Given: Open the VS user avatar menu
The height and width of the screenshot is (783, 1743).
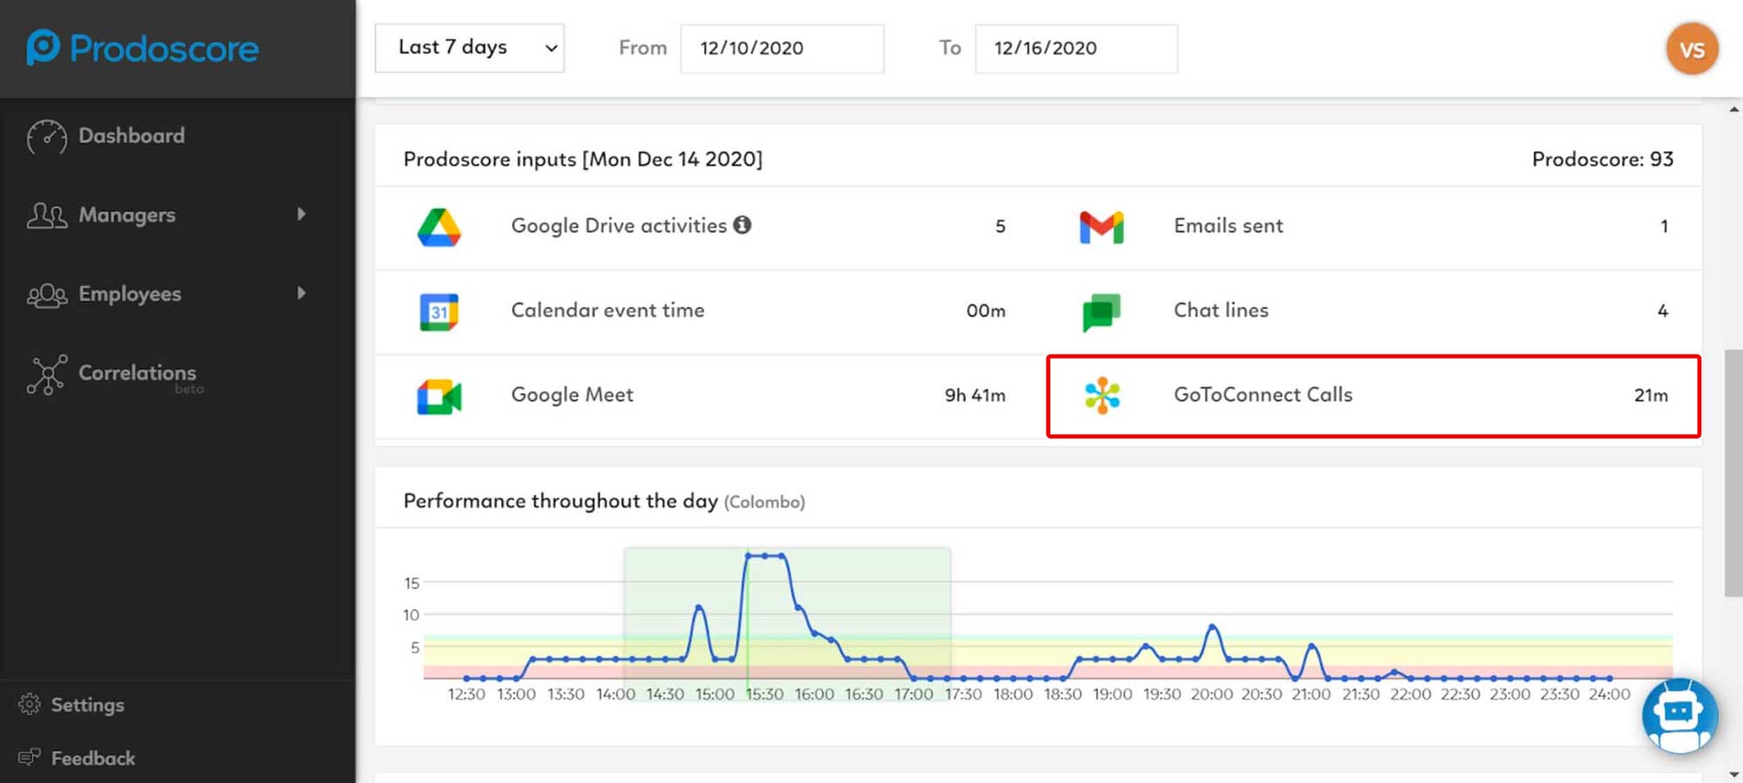Looking at the screenshot, I should (x=1692, y=49).
